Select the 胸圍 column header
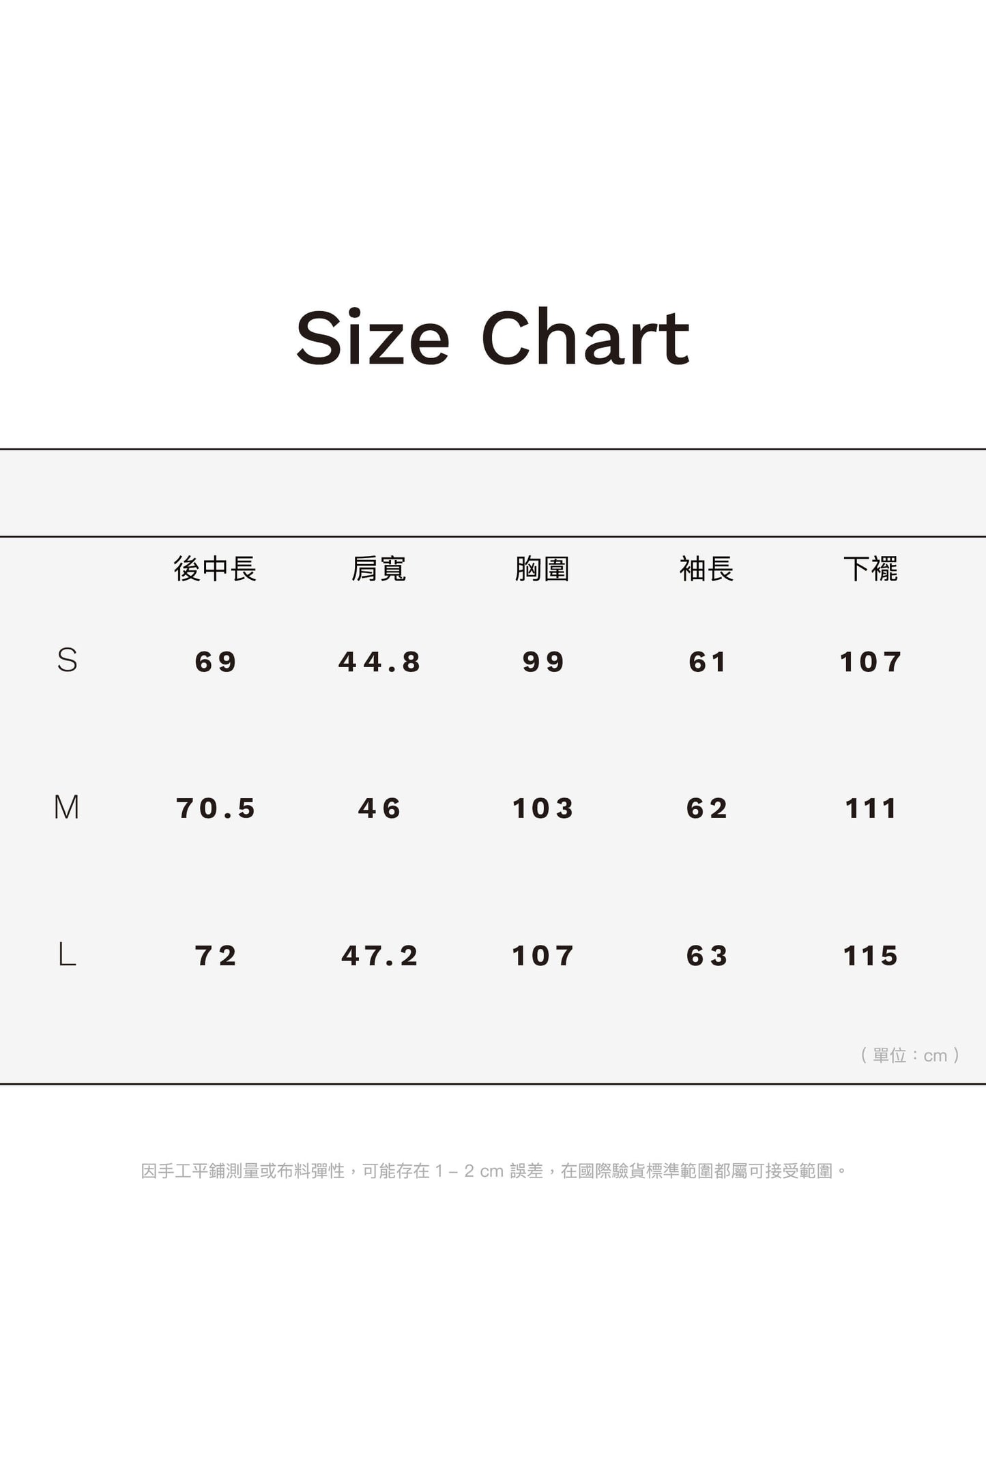Image resolution: width=986 pixels, height=1479 pixels. point(542,569)
